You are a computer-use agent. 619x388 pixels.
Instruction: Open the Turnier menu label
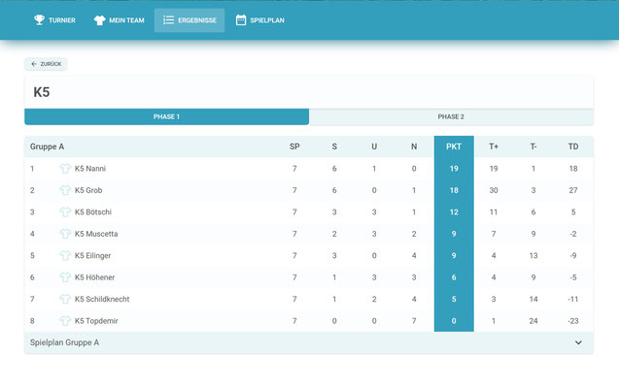62,20
